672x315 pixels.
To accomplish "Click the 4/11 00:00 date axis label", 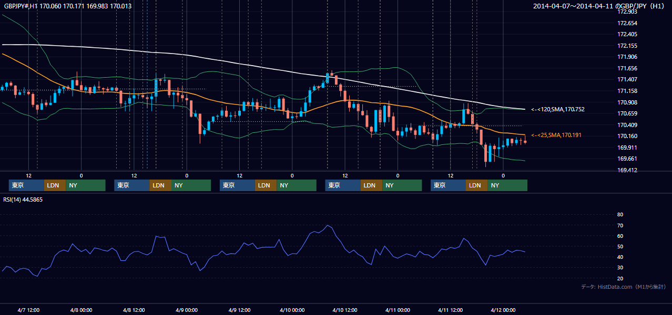I will [x=398, y=310].
